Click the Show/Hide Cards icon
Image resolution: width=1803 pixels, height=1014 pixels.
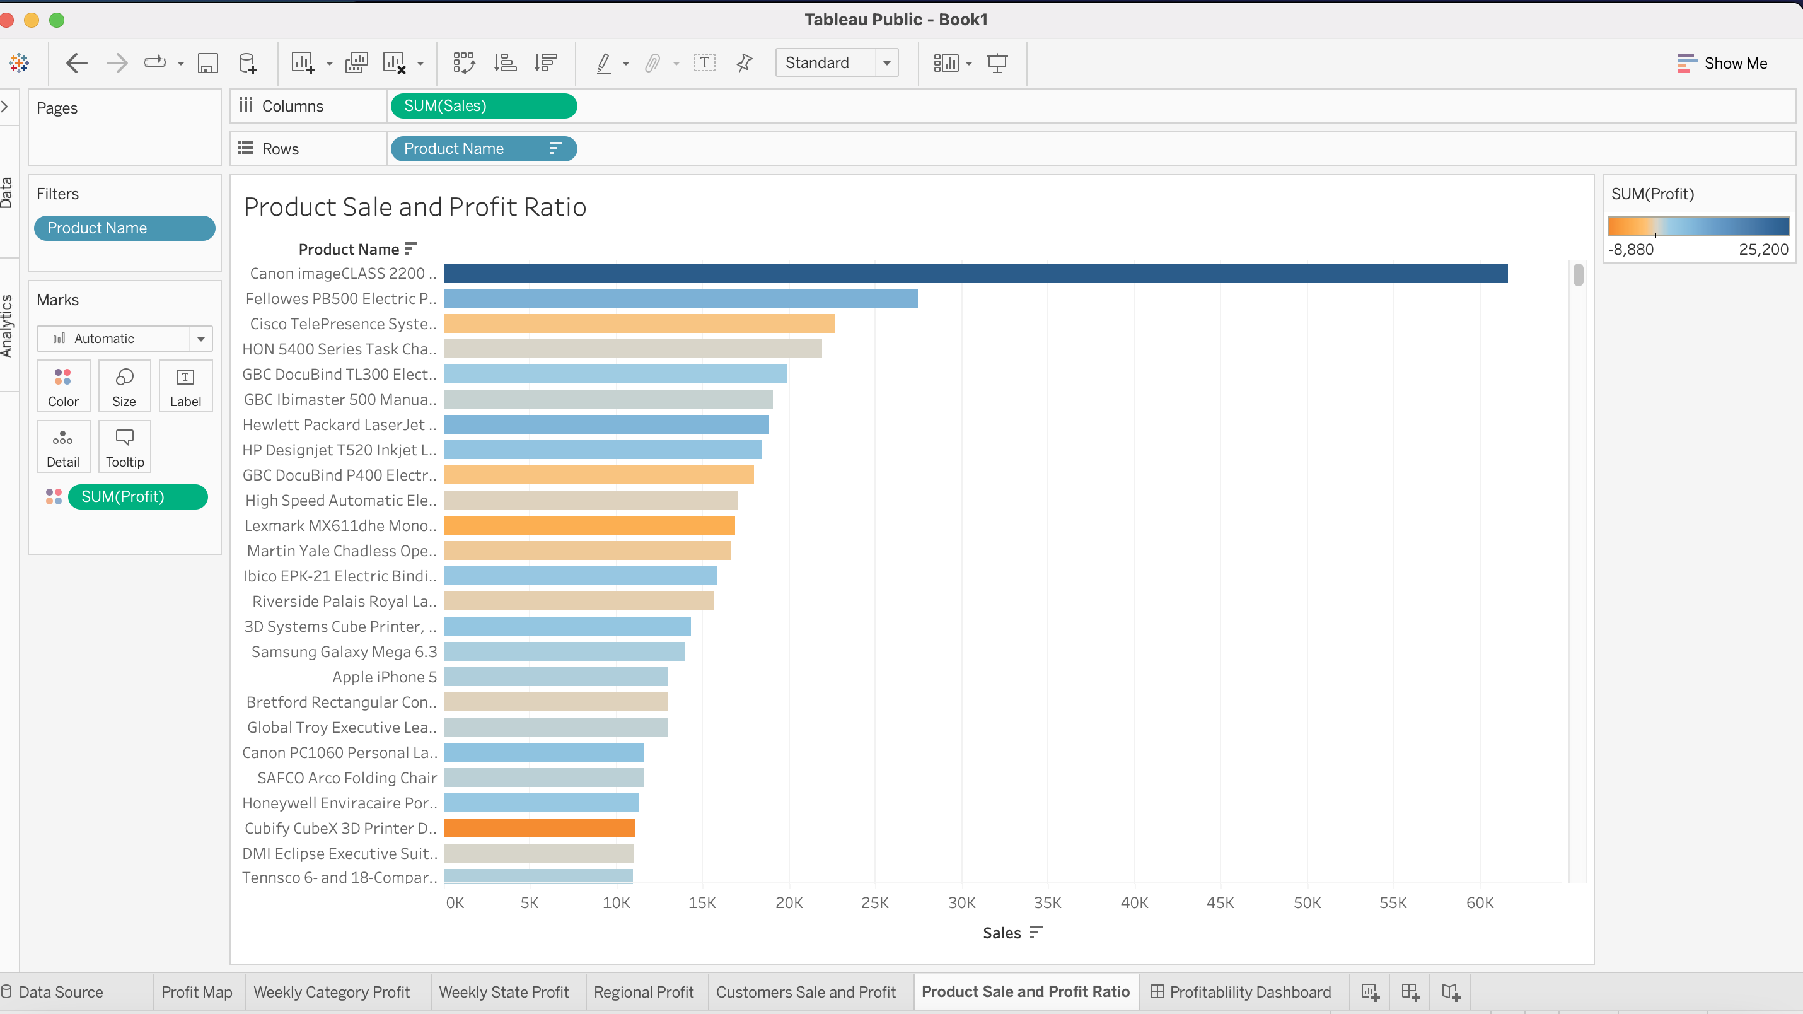(x=946, y=63)
